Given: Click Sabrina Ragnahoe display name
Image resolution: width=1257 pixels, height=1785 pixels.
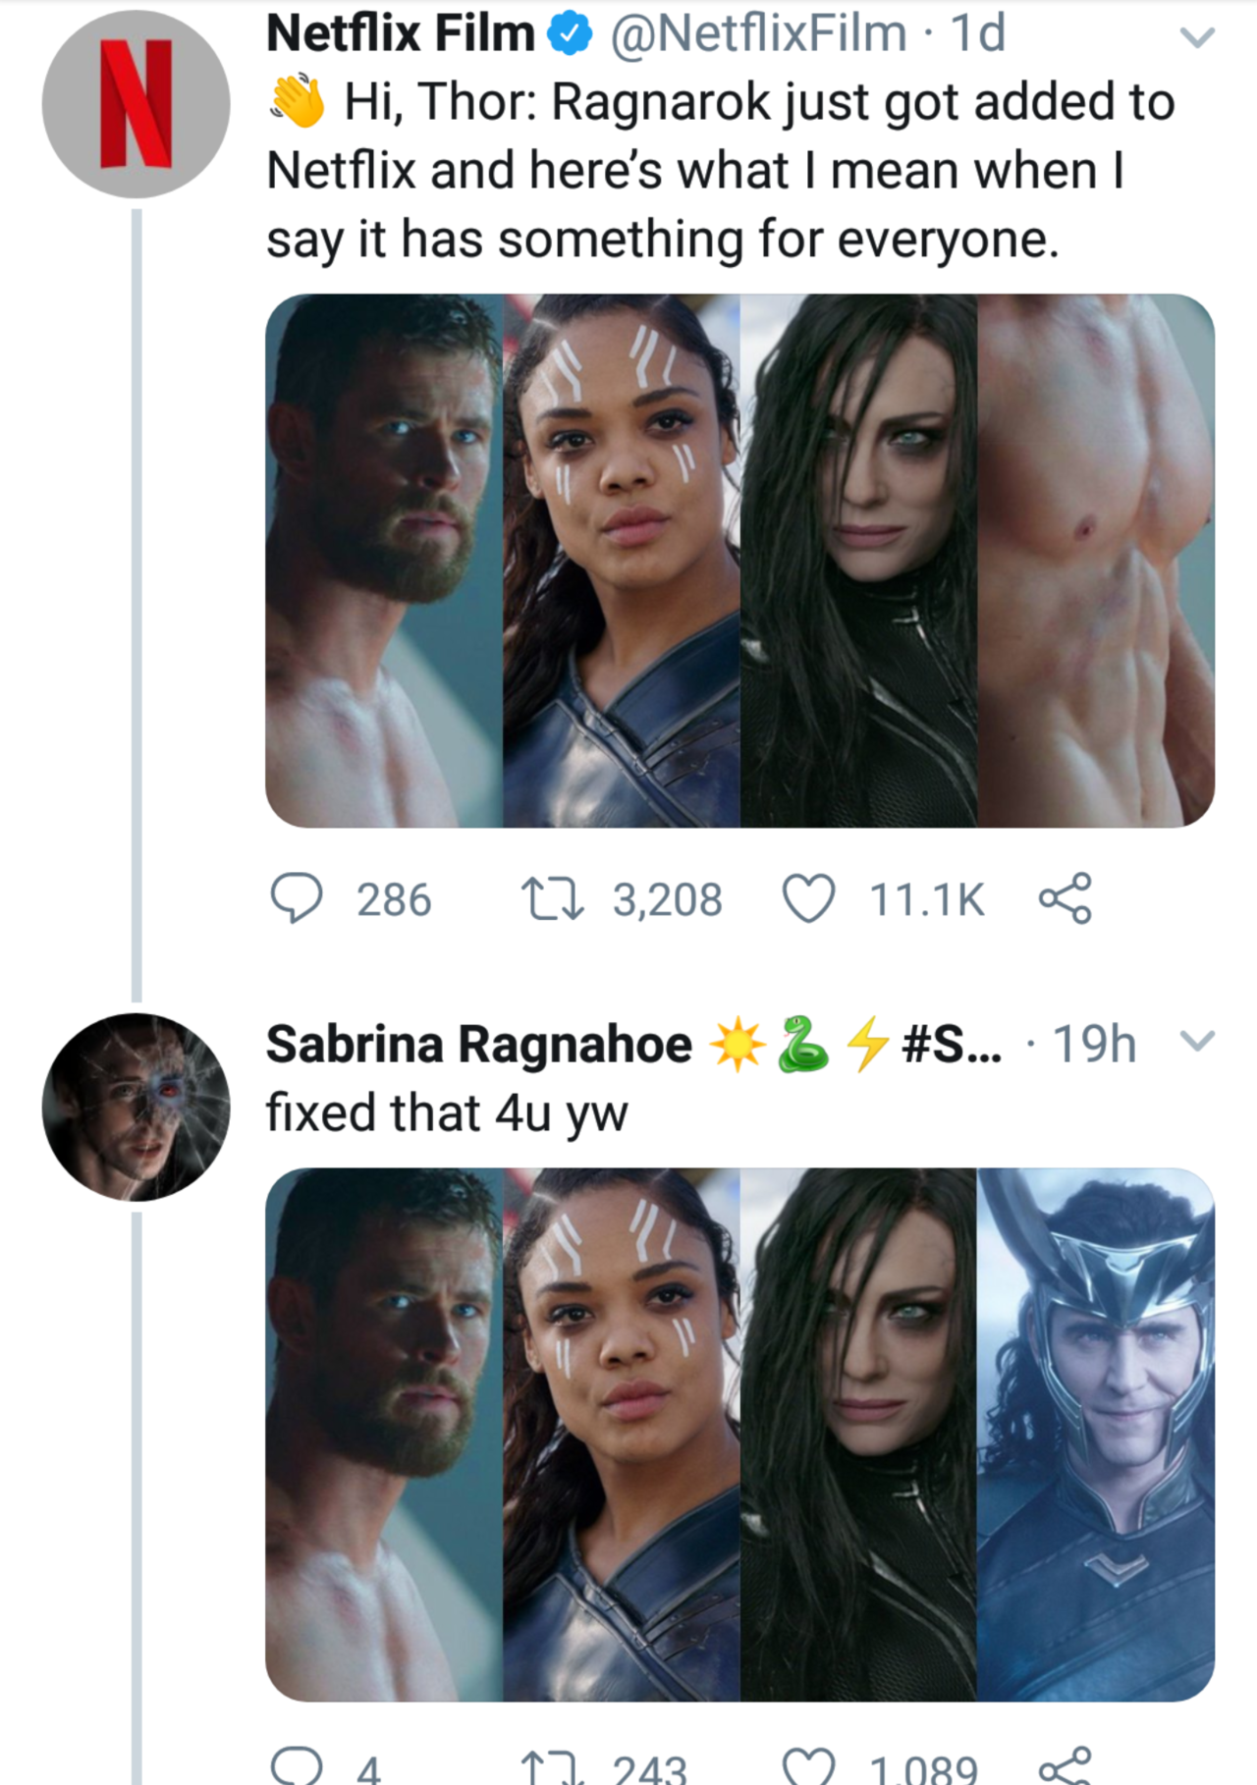Looking at the screenshot, I should [478, 1044].
